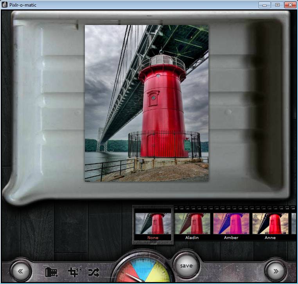The height and width of the screenshot is (284, 298).
Task: Apply the Aladin filter thumbnail
Action: click(192, 223)
